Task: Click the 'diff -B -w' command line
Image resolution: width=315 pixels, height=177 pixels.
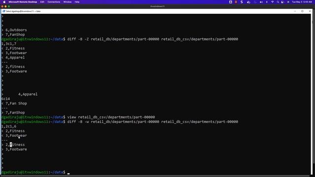Action: coord(153,122)
